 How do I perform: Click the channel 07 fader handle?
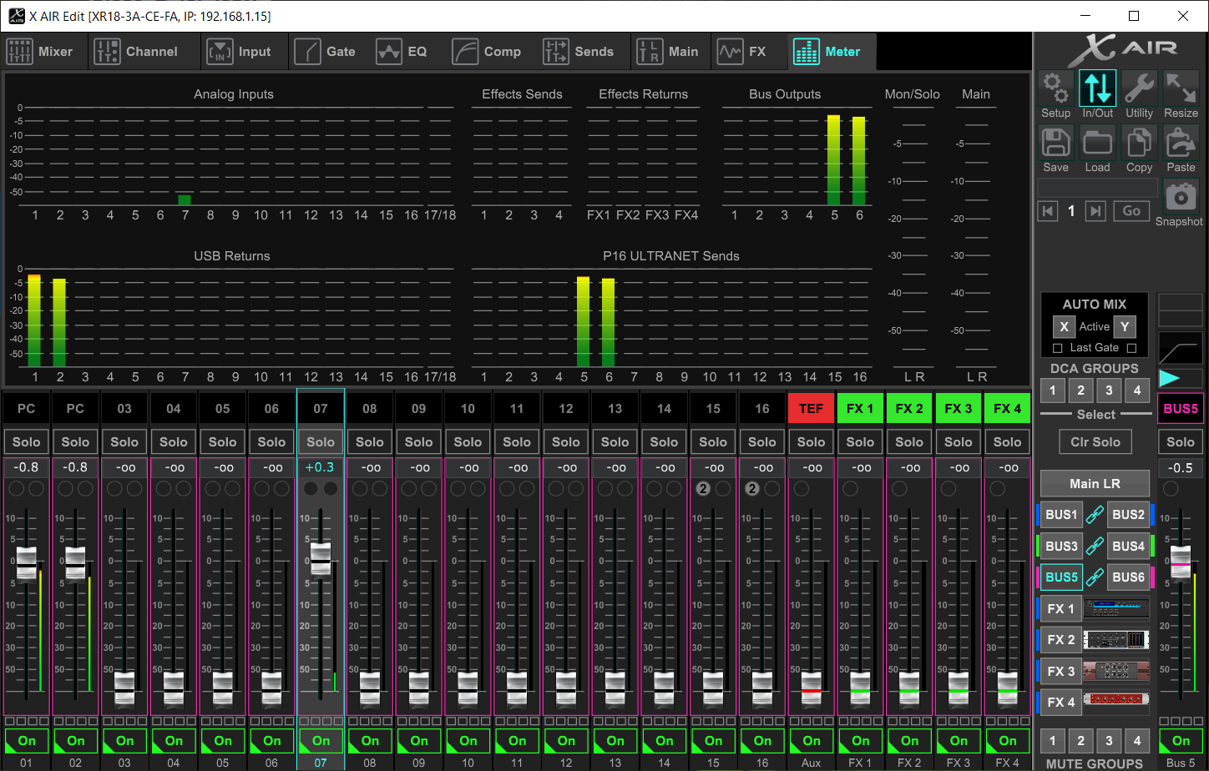coord(321,559)
